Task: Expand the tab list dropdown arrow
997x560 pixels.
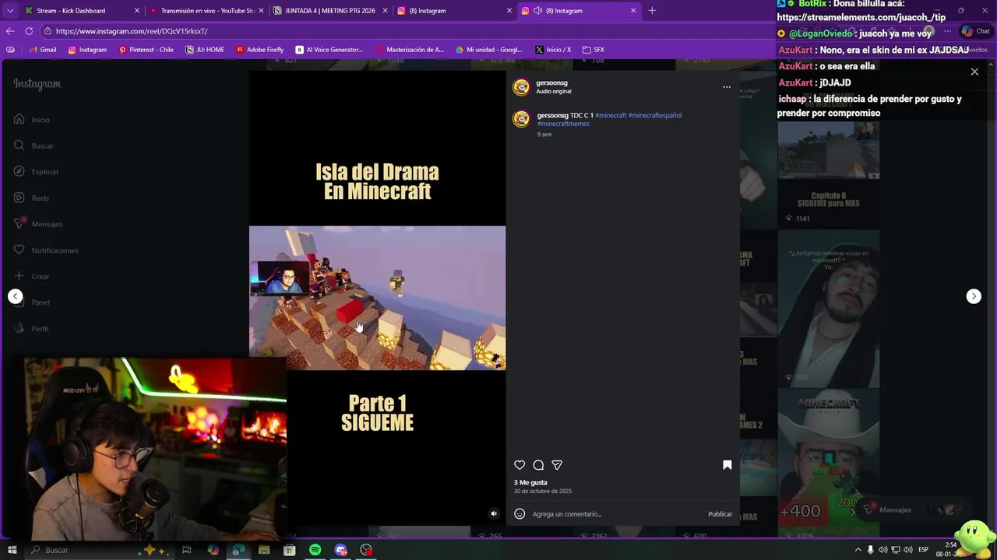Action: coord(10,10)
